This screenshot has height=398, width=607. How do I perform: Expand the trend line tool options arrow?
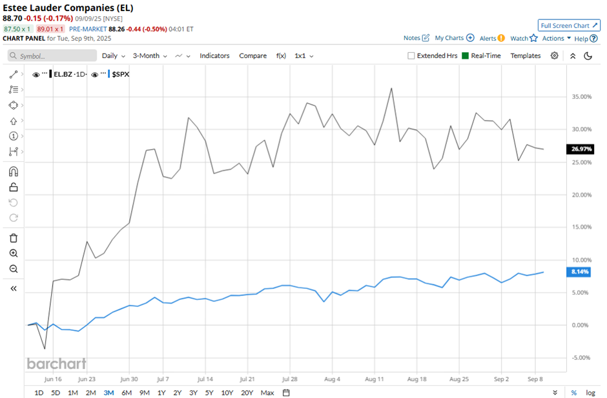coord(22,74)
